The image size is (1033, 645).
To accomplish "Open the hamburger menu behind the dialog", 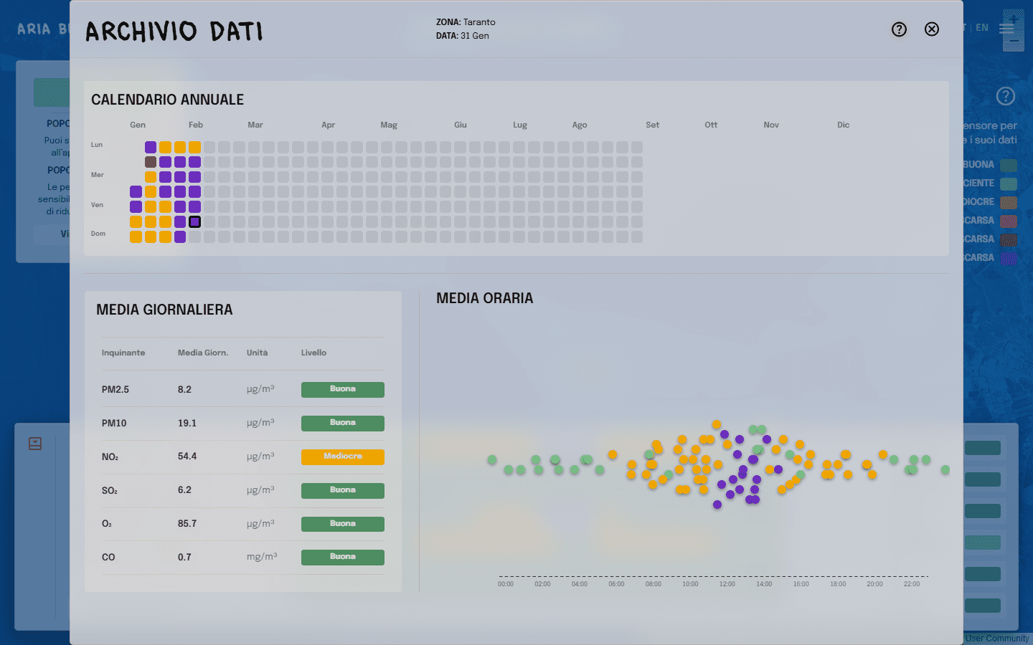I will (1006, 29).
